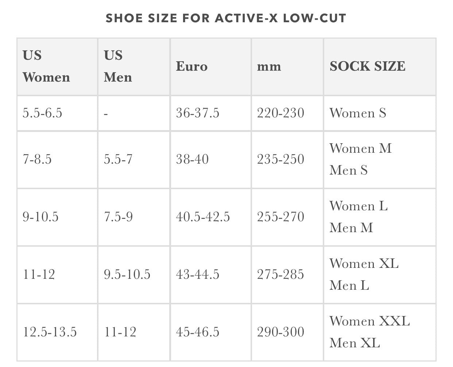
Task: Select the US Men column header
Action: [x=118, y=66]
